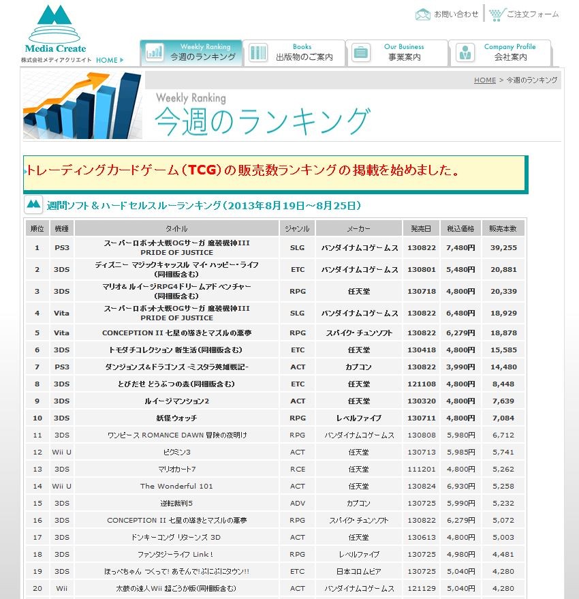Click the 順位 column header
Image resolution: width=579 pixels, height=599 pixels.
37,228
